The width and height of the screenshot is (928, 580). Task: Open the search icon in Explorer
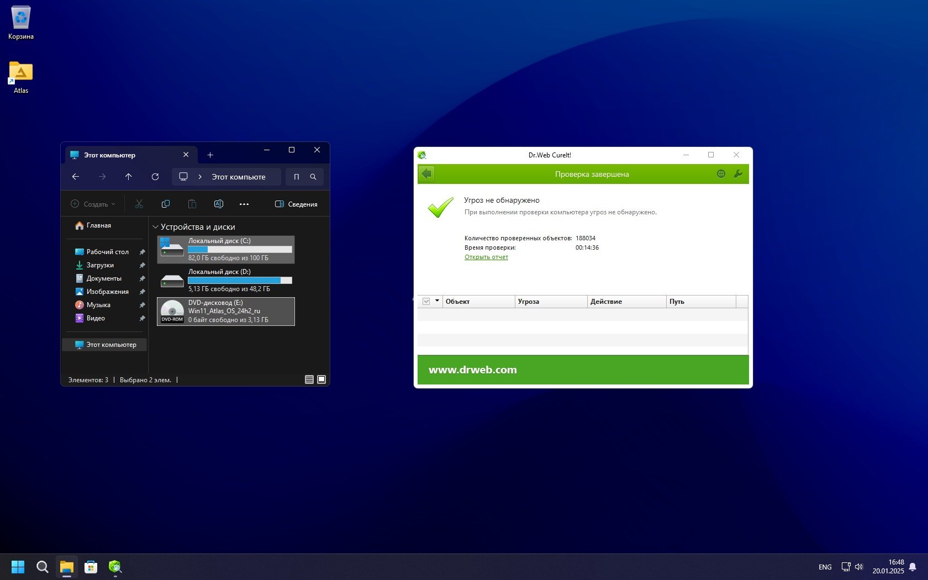[313, 177]
